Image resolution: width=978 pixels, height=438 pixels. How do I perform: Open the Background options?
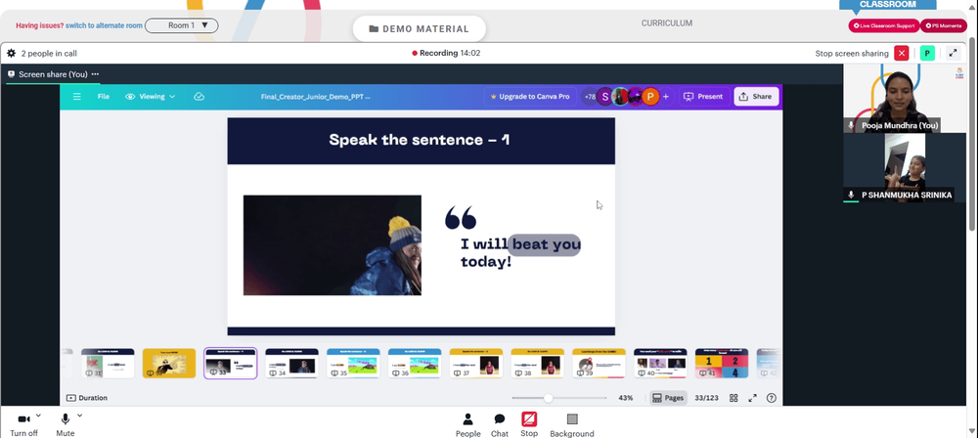pos(572,425)
